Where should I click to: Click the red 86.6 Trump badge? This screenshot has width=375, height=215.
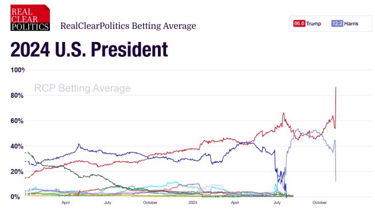(x=299, y=24)
